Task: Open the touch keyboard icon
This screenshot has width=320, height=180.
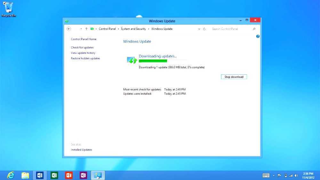Action: click(266, 176)
